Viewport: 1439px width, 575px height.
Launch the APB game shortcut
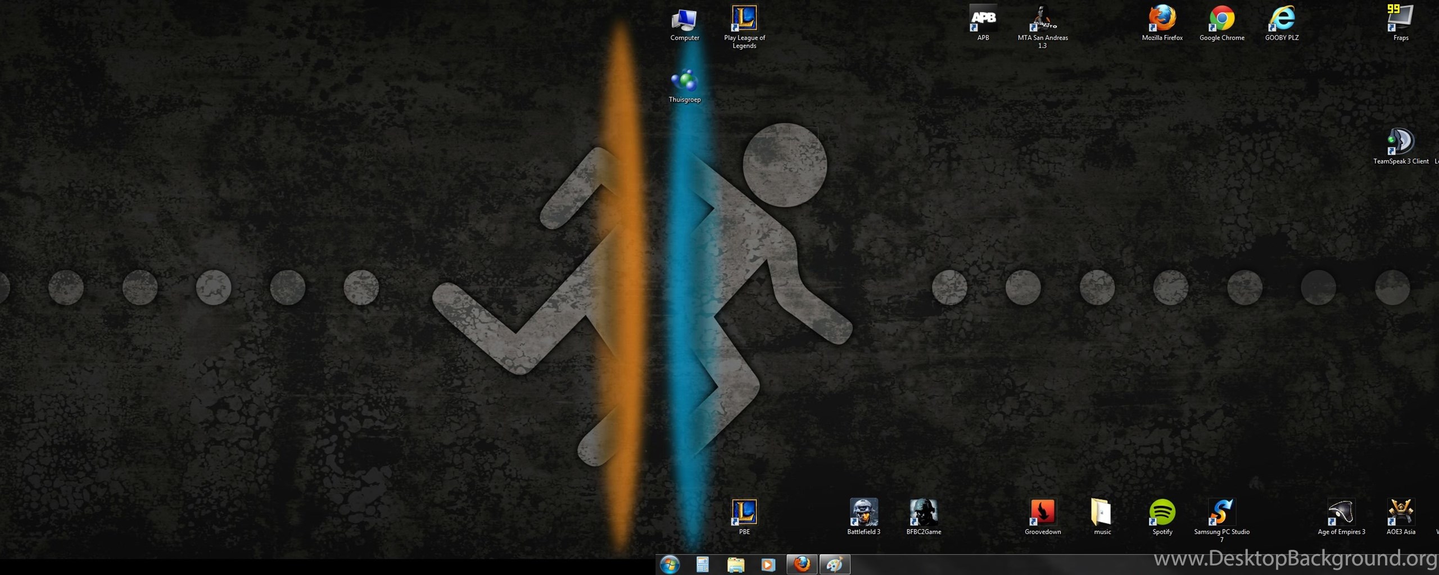pyautogui.click(x=983, y=24)
